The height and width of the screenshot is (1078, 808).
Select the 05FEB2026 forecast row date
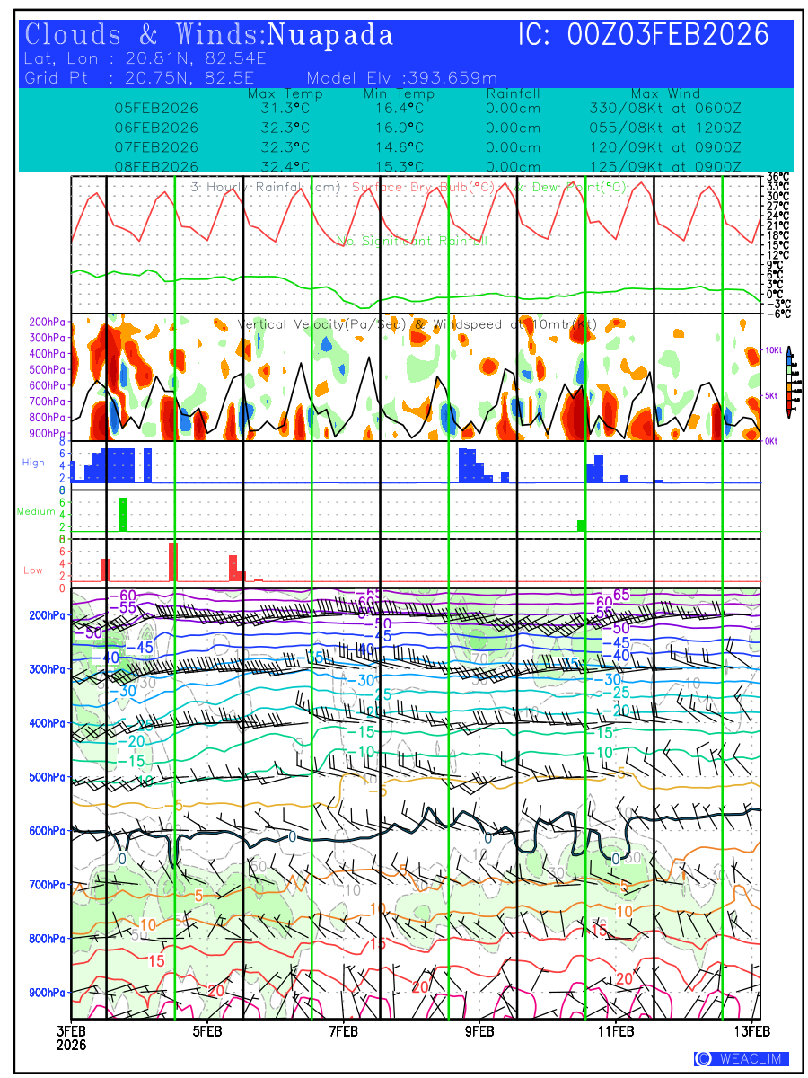click(x=156, y=108)
